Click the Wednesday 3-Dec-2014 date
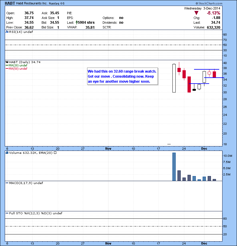Image resolution: width=237 pixels, height=246 pixels. tap(202, 8)
